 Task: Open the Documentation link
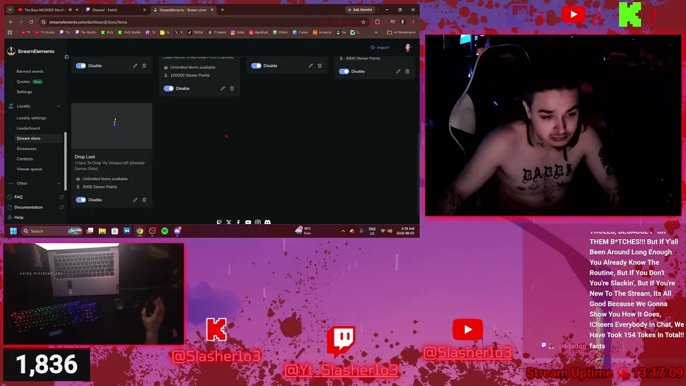[x=28, y=207]
